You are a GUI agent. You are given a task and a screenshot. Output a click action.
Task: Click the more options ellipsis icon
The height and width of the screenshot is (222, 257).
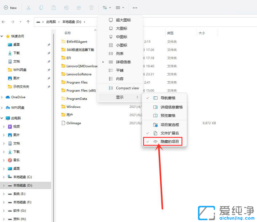pos(135,8)
